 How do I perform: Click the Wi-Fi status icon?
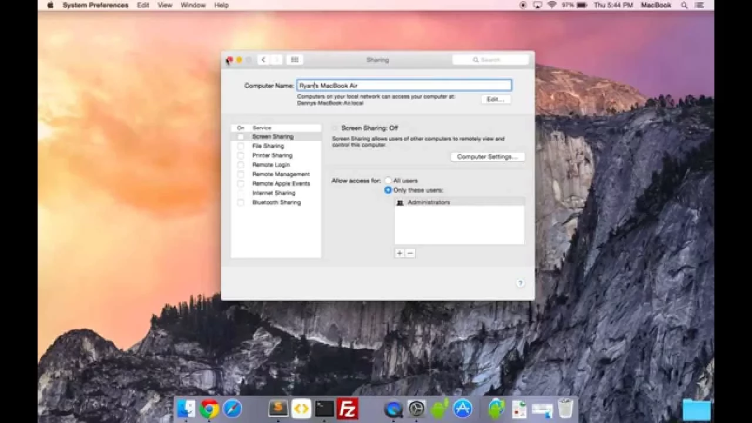coord(552,5)
